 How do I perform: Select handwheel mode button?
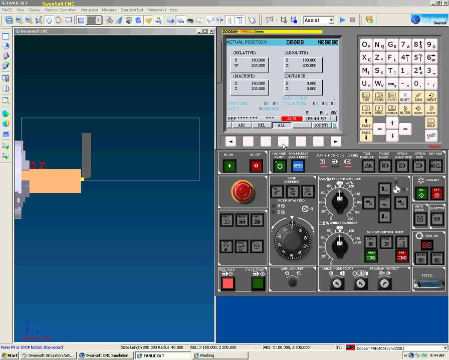[257, 246]
